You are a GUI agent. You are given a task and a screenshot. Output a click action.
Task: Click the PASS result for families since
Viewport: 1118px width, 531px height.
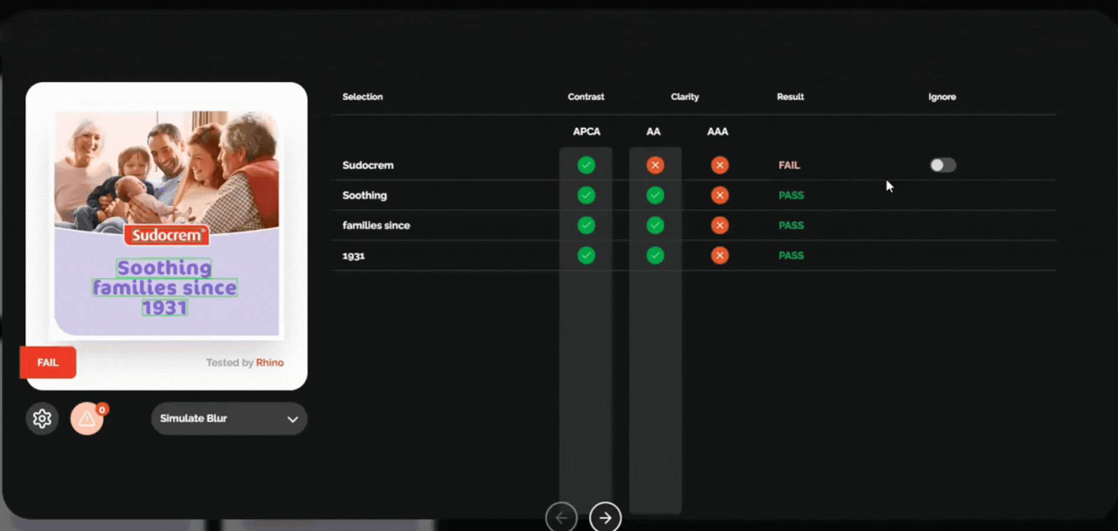(791, 225)
